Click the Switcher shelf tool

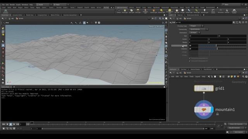[227, 11]
